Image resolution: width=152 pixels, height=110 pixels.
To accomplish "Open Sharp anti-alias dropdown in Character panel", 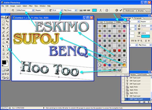I will click(x=150, y=45).
